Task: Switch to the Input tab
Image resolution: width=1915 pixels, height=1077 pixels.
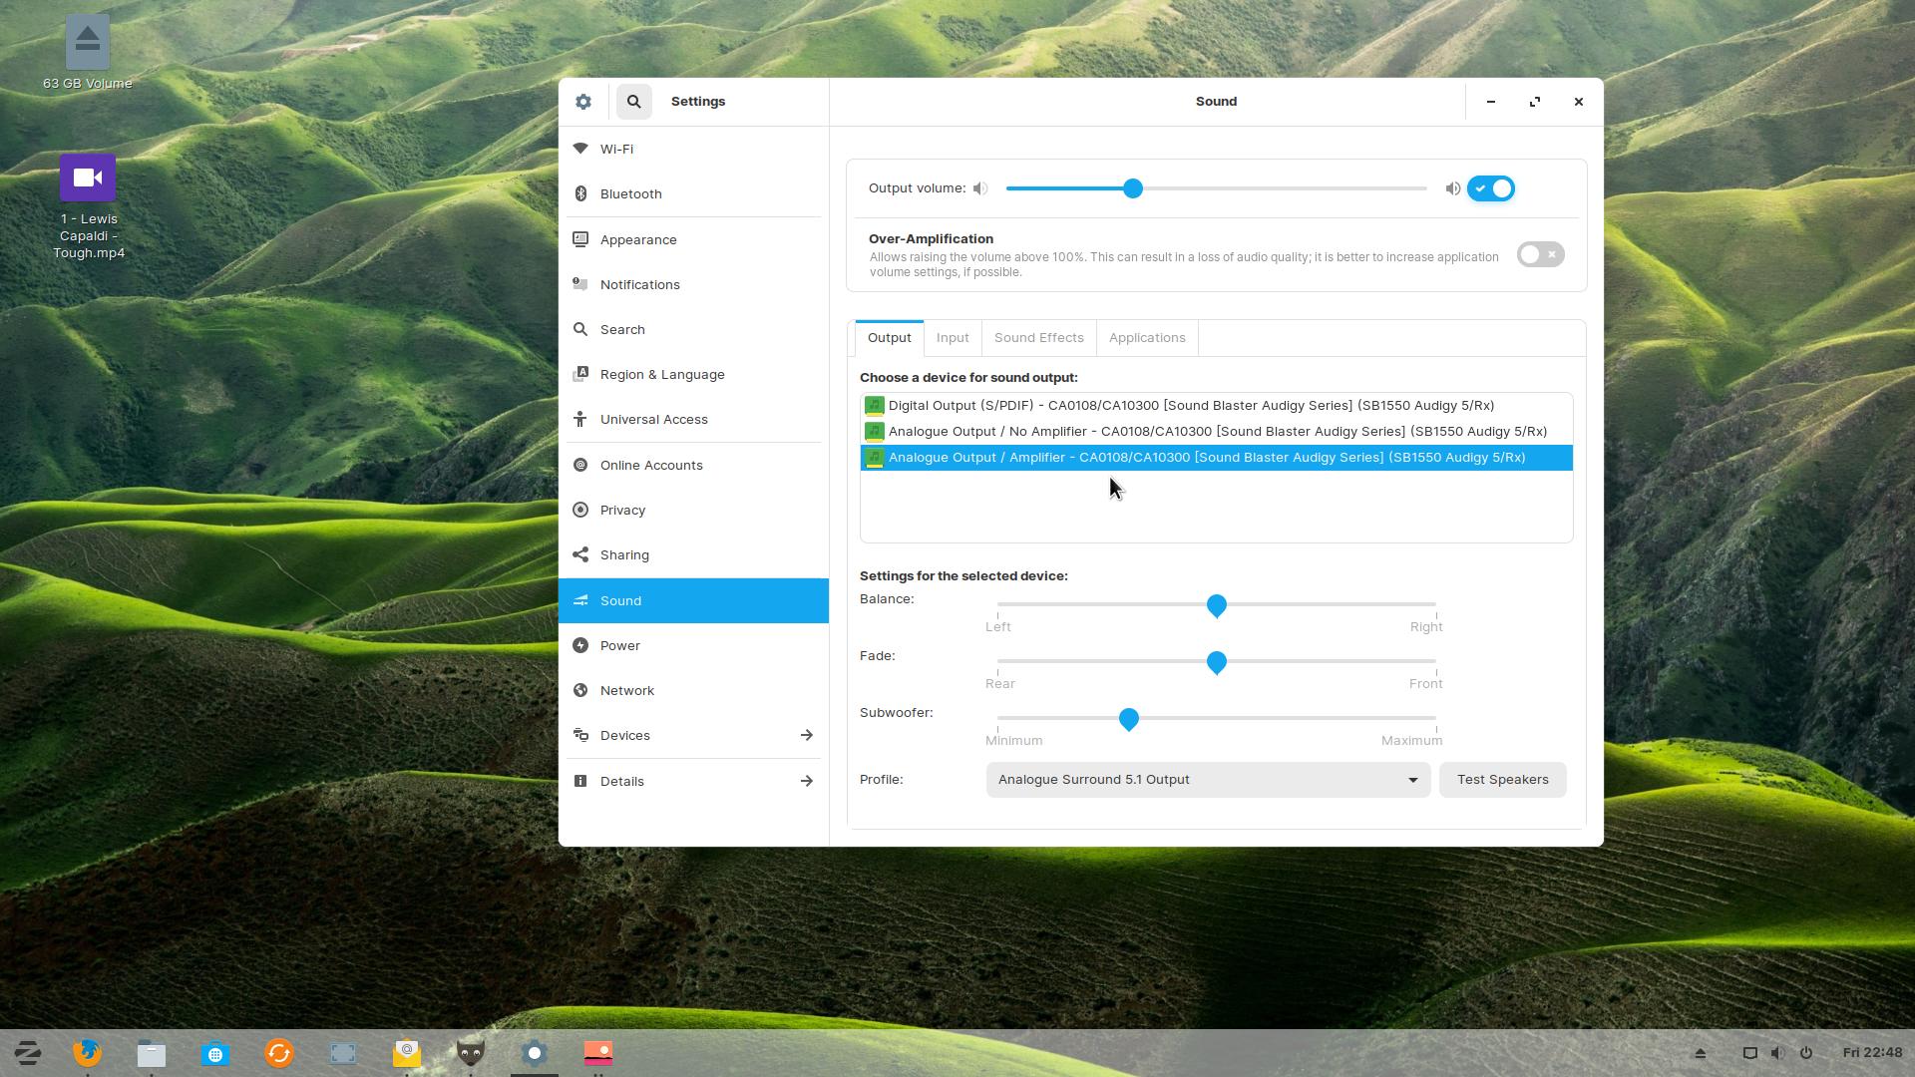Action: [953, 338]
